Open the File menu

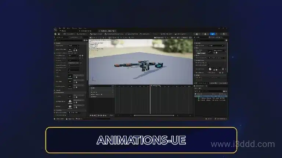(x=60, y=28)
